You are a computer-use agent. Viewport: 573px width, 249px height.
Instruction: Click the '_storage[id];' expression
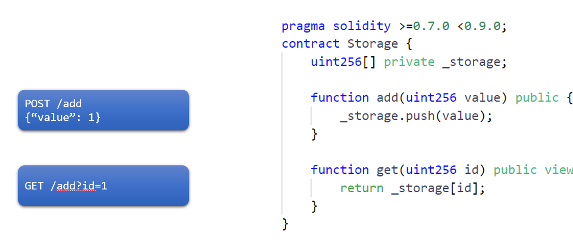(438, 189)
